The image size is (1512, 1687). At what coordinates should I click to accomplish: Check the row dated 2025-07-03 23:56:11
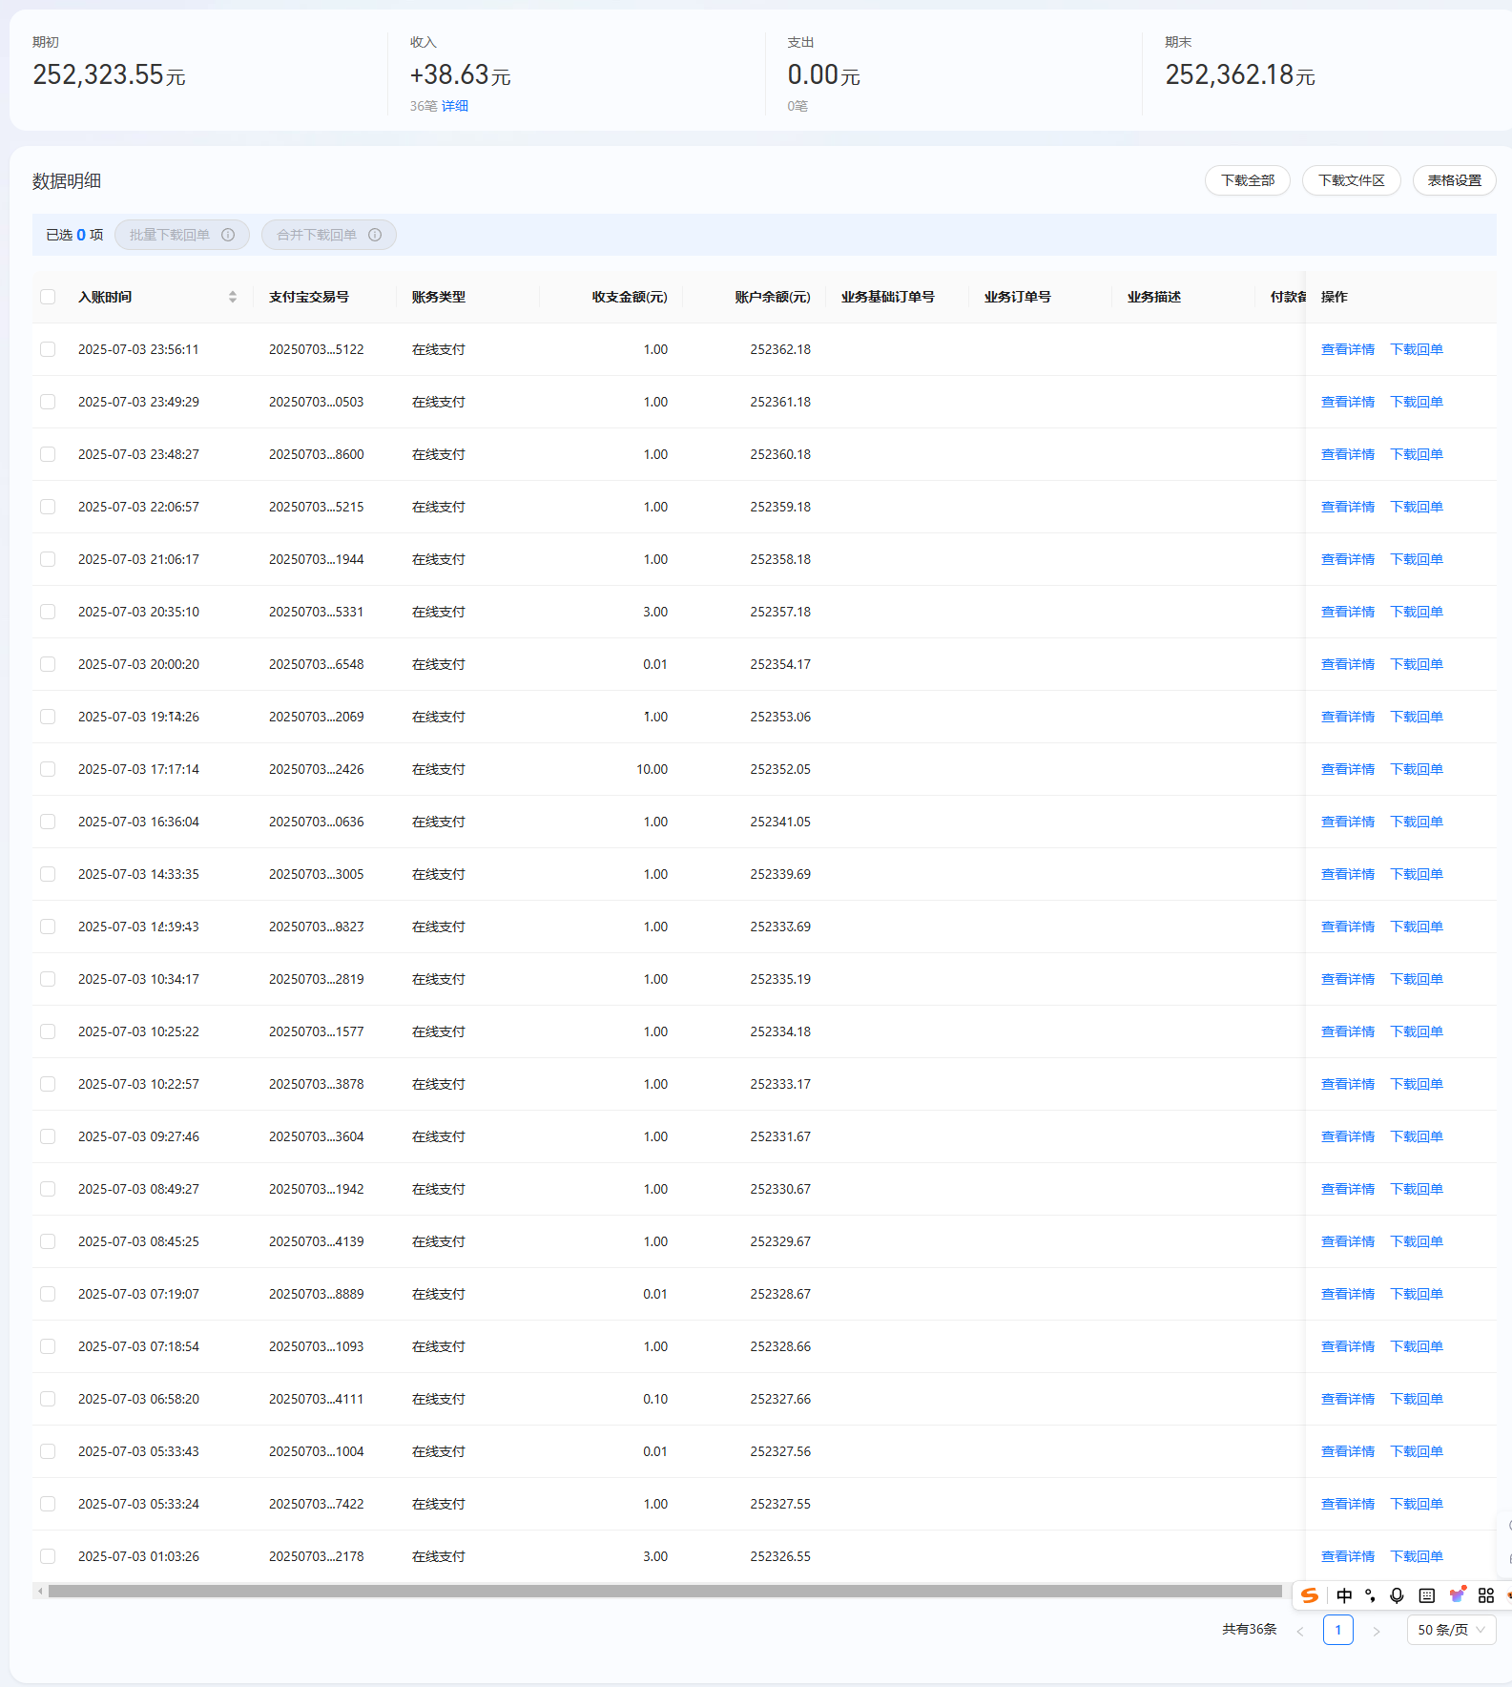[x=48, y=349]
